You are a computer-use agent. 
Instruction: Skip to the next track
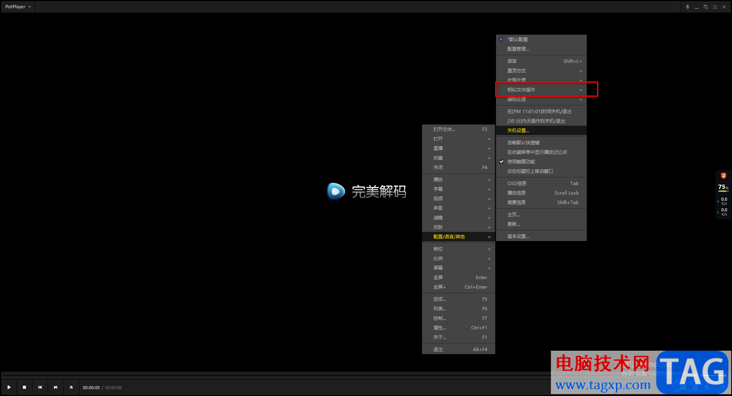56,387
